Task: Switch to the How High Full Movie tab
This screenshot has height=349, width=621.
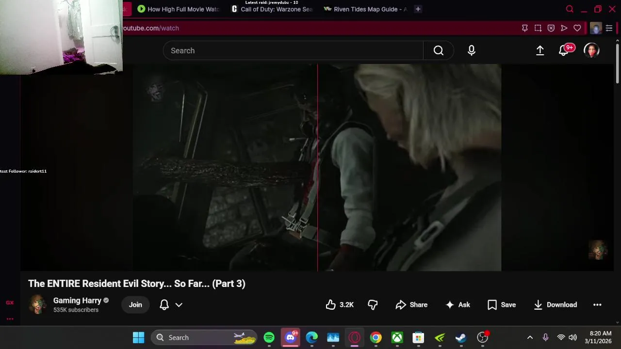Action: tap(179, 9)
